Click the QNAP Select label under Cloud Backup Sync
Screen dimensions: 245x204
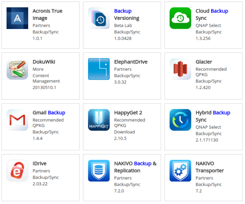(208, 26)
